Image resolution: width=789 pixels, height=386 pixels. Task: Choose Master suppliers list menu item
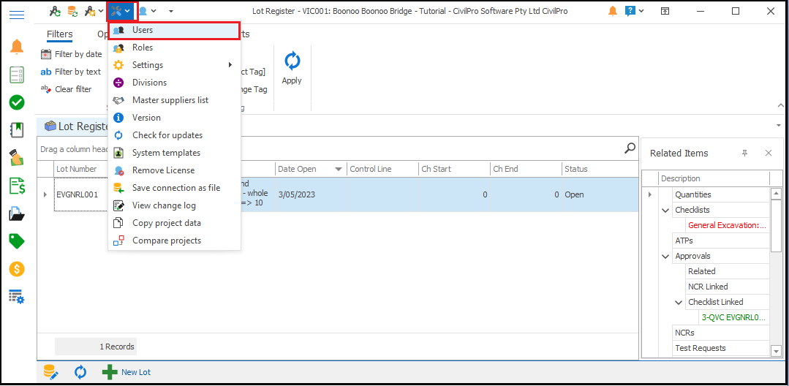click(170, 100)
